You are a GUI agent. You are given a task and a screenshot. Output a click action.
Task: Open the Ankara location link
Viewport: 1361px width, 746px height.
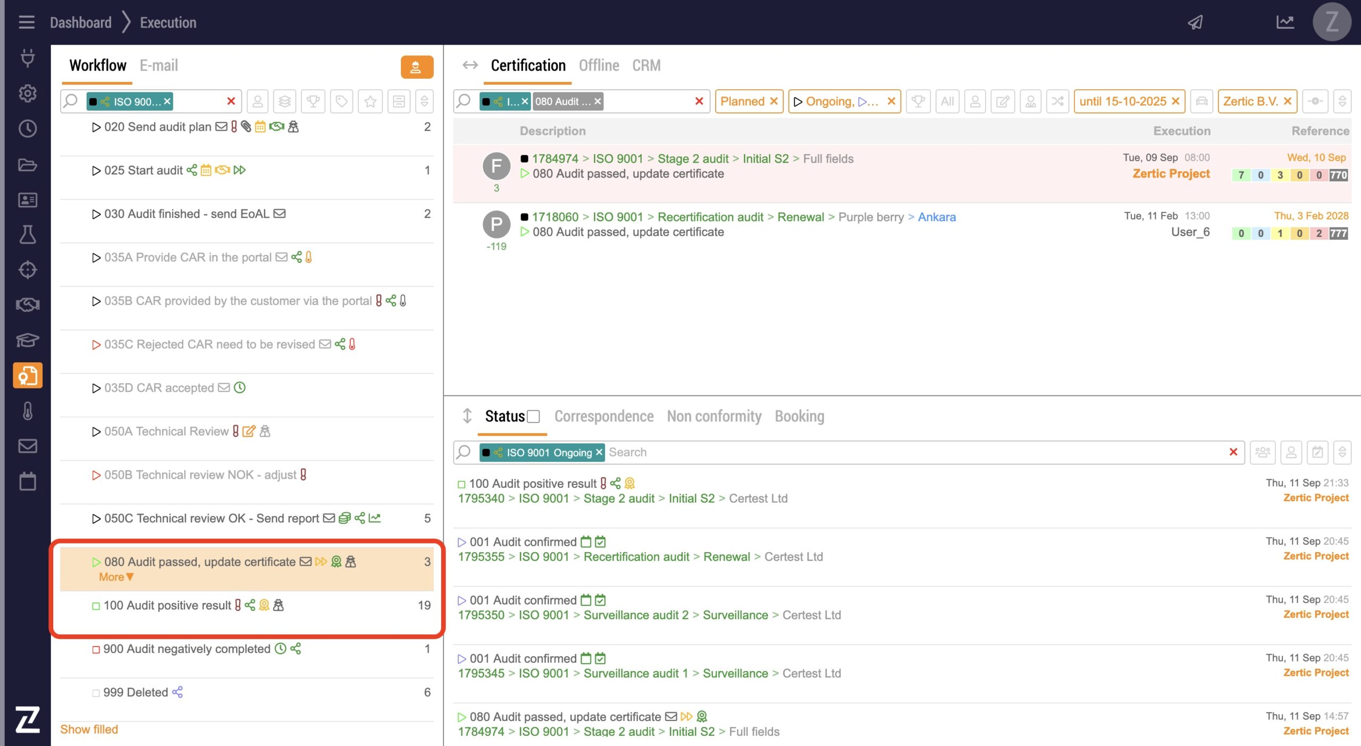point(936,217)
